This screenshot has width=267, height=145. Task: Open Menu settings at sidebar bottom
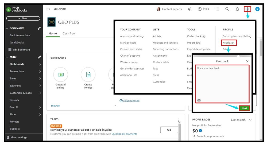click(17, 138)
